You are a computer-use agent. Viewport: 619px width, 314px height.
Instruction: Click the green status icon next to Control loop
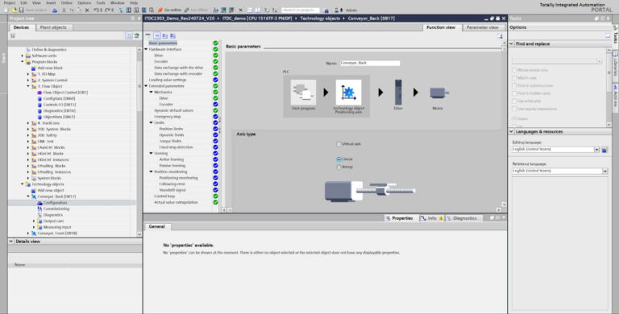click(x=215, y=196)
